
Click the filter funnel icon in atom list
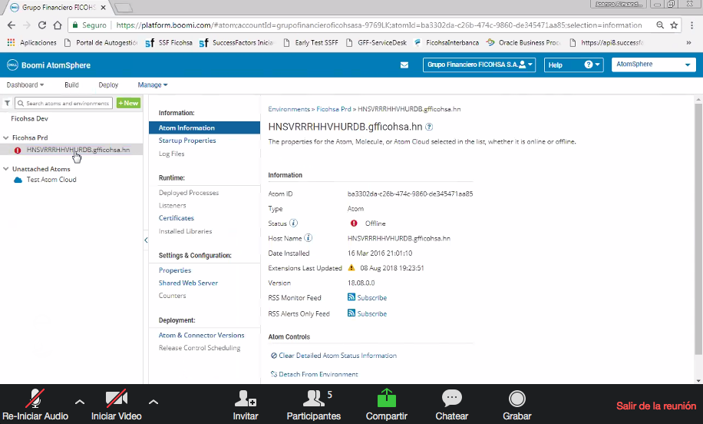click(7, 103)
